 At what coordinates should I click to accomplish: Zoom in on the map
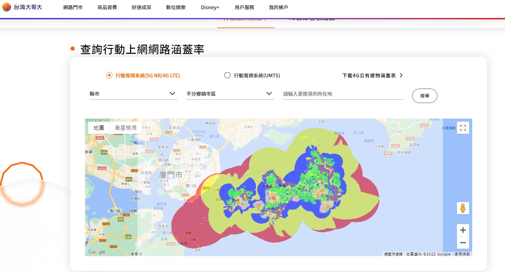click(463, 230)
